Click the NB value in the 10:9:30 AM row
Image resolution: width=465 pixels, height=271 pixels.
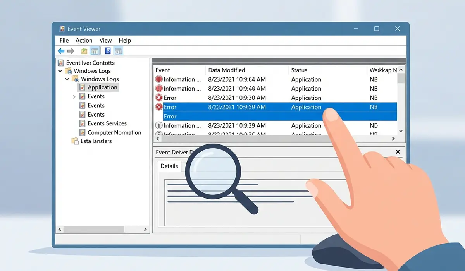tap(374, 98)
